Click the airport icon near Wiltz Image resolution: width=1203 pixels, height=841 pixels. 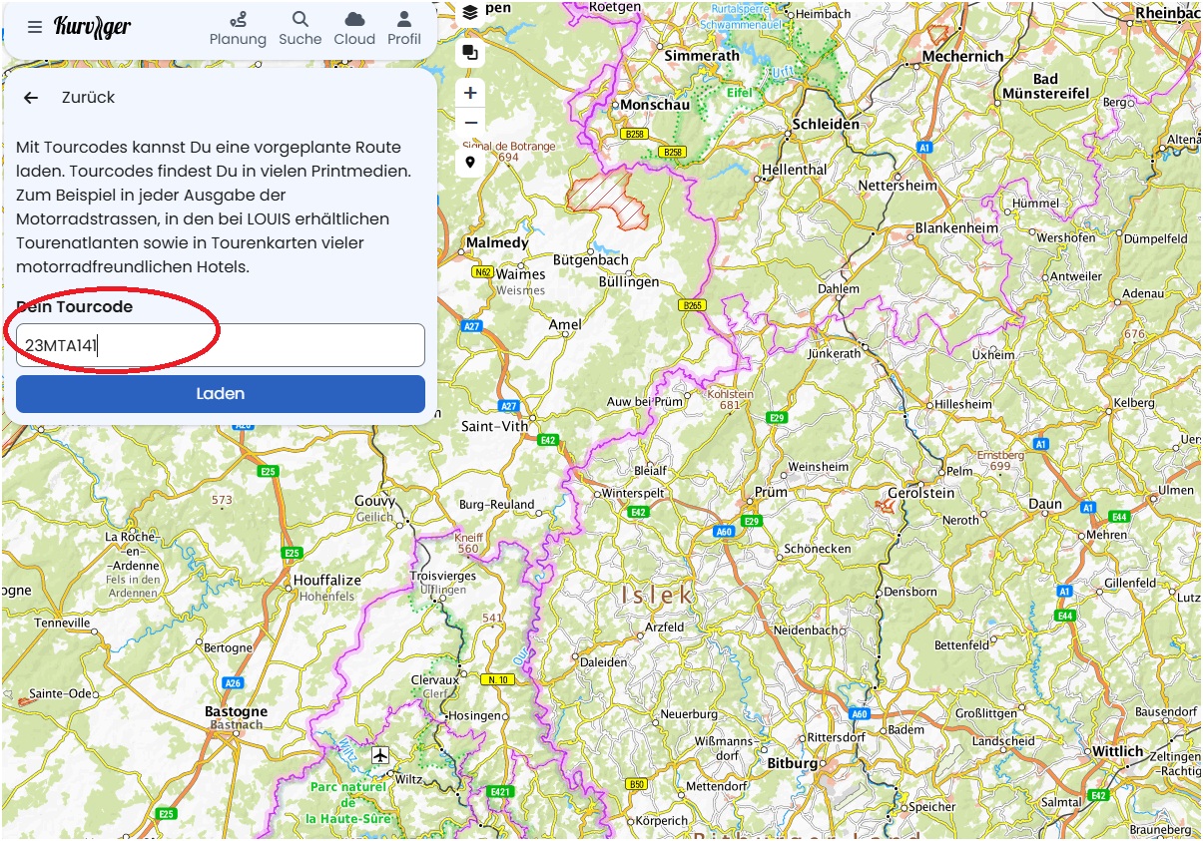coord(379,755)
